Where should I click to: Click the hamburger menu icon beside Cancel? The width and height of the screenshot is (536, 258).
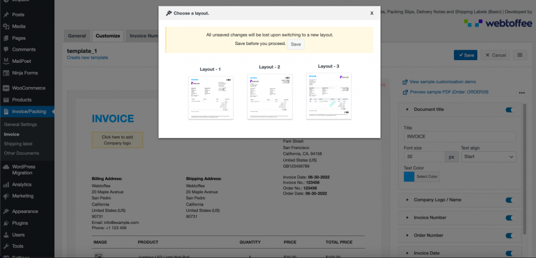520,55
